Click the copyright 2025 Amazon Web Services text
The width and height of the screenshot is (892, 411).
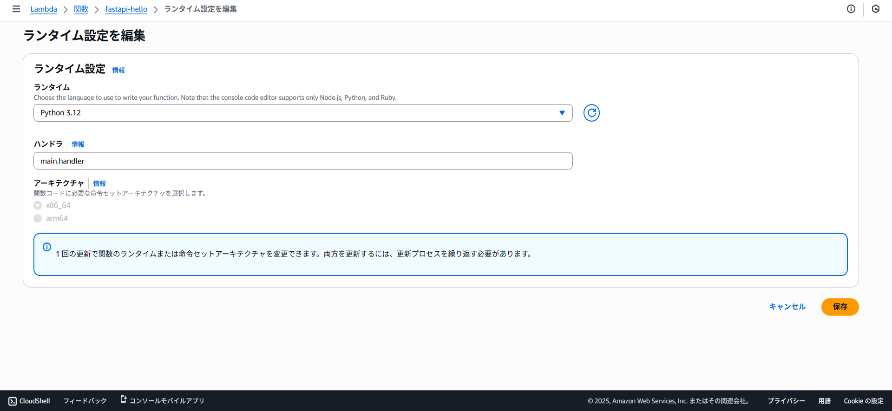pyautogui.click(x=669, y=401)
